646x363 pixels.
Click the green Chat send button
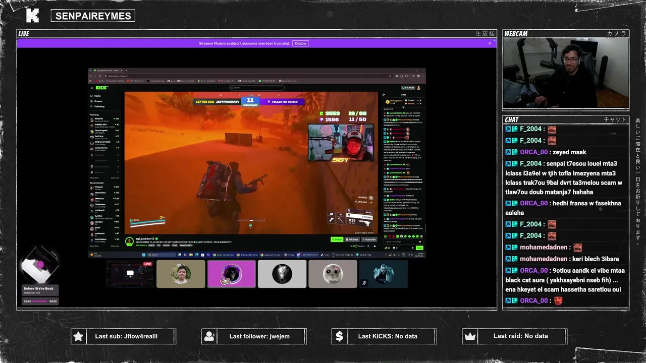click(419, 248)
